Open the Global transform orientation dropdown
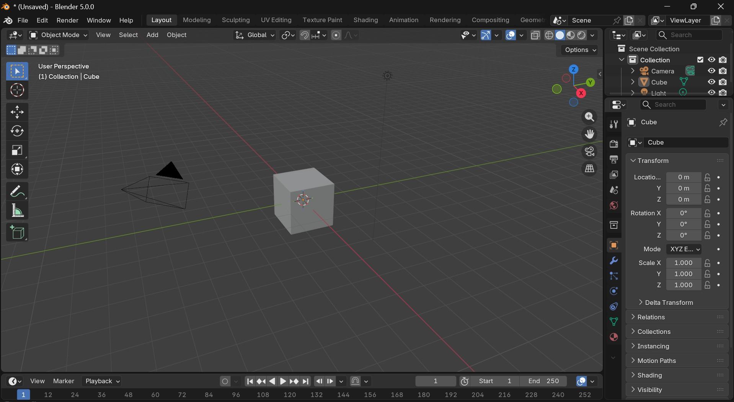The width and height of the screenshot is (734, 402). pyautogui.click(x=254, y=35)
